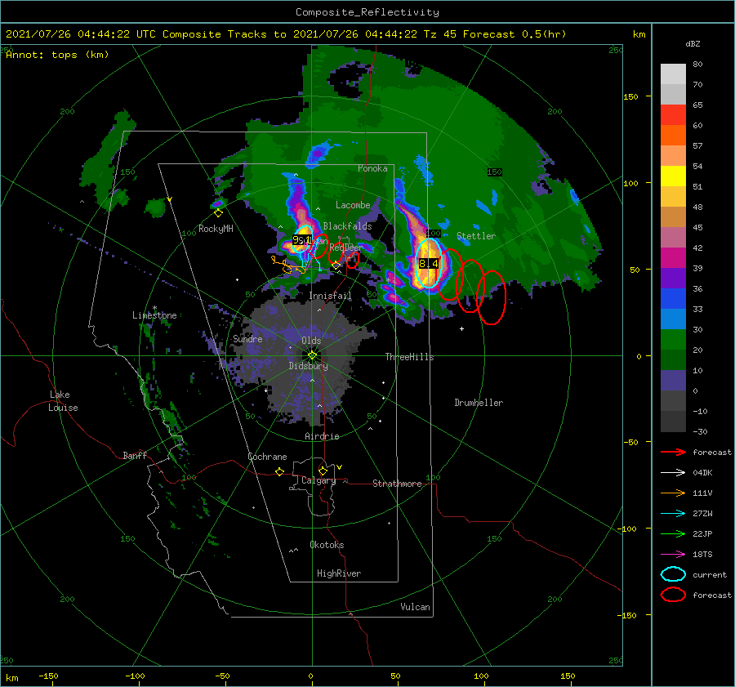735x687 pixels.
Task: Click the ThreeHills city label
Action: (x=409, y=357)
